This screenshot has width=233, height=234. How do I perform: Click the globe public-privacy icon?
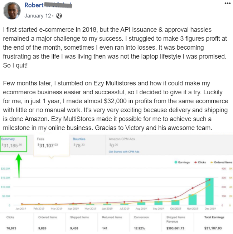tap(59, 16)
